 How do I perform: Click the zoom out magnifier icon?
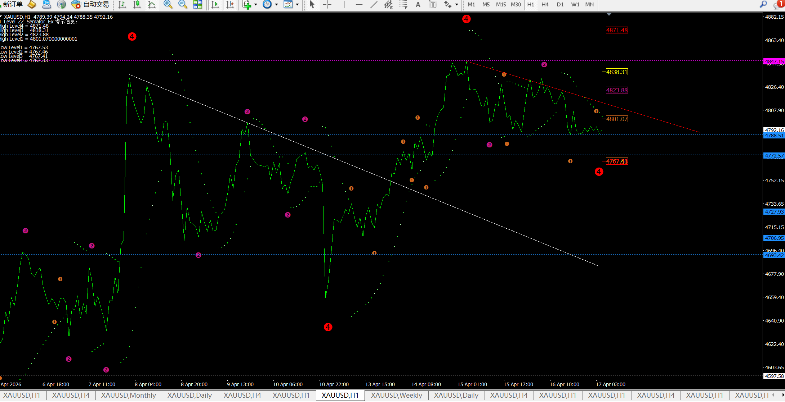click(183, 4)
